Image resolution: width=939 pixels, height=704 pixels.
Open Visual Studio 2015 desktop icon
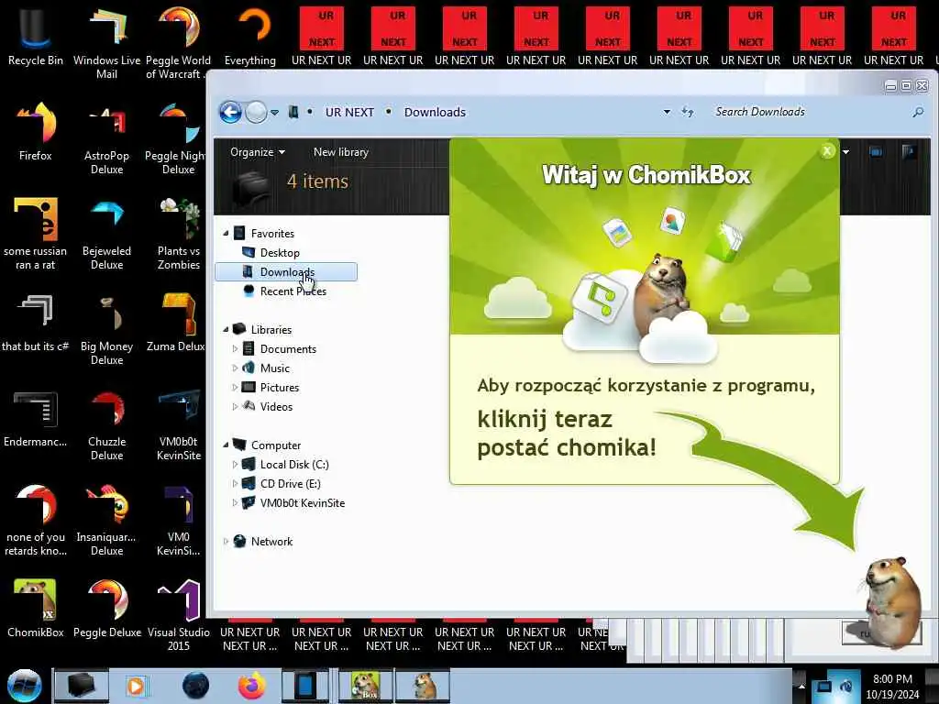tap(178, 614)
